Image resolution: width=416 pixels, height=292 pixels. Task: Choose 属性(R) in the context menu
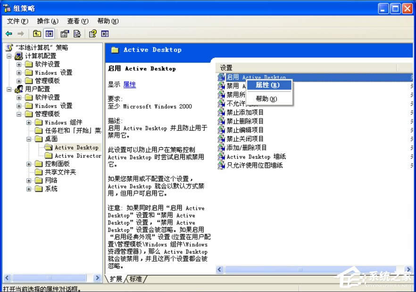(269, 85)
